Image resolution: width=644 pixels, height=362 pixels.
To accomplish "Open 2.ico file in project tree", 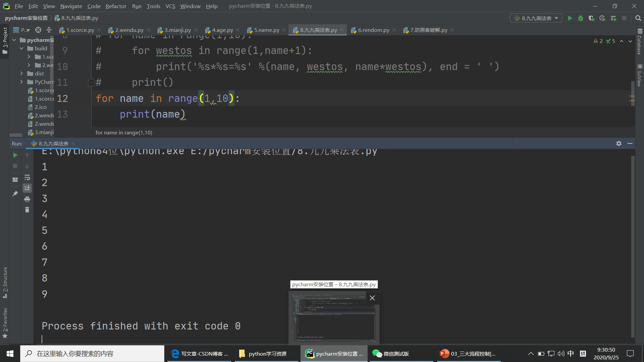I will coord(40,107).
